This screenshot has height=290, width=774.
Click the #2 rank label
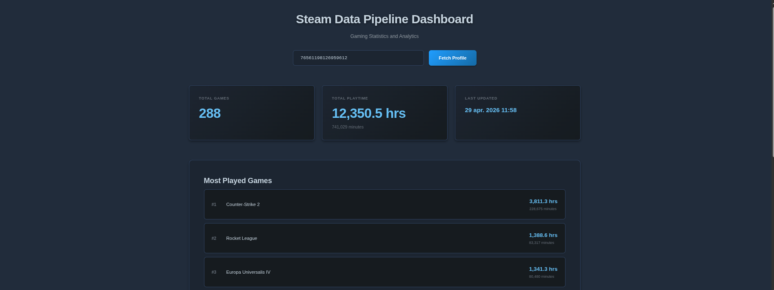(214, 238)
